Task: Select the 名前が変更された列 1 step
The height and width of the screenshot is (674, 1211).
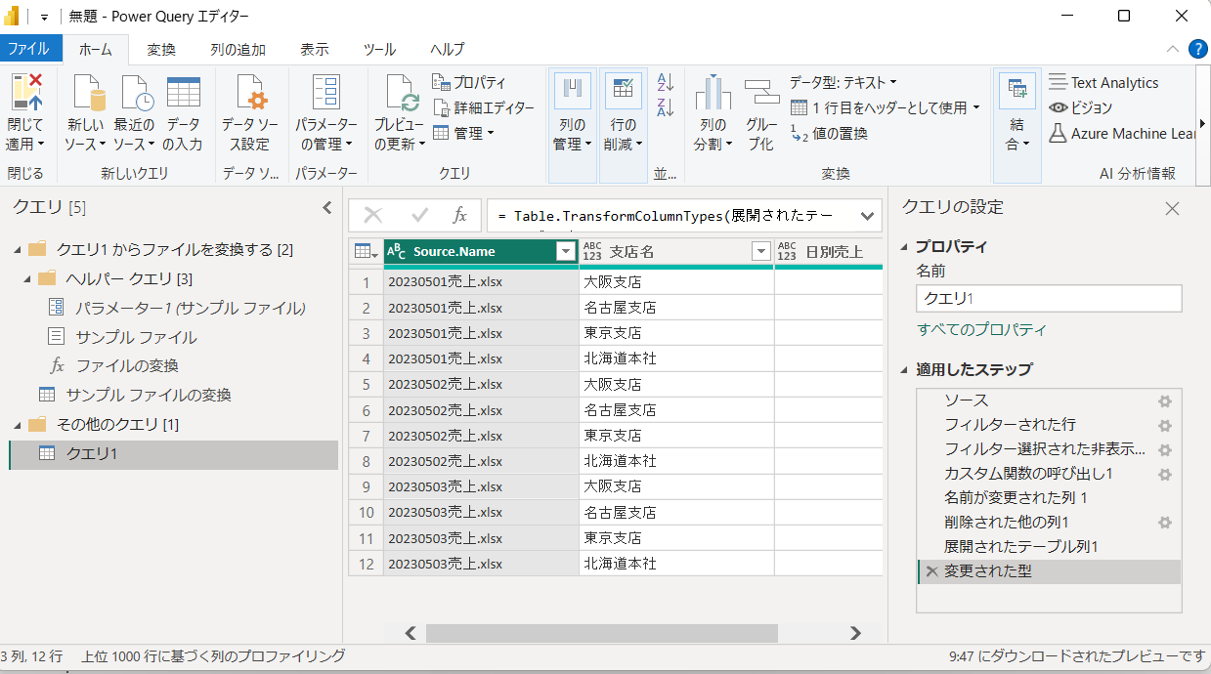Action: point(1016,498)
